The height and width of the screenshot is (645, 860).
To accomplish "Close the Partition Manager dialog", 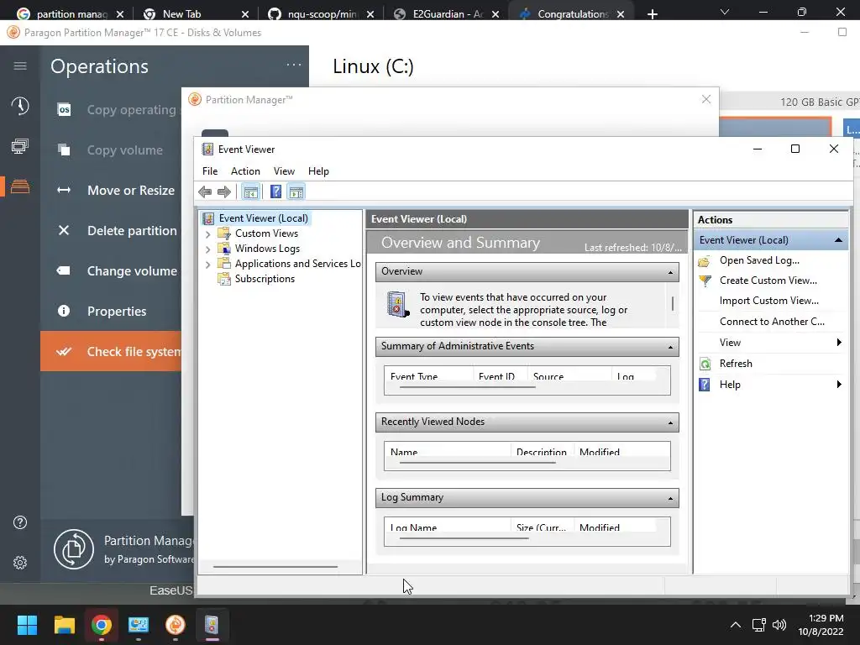I will click(x=706, y=99).
